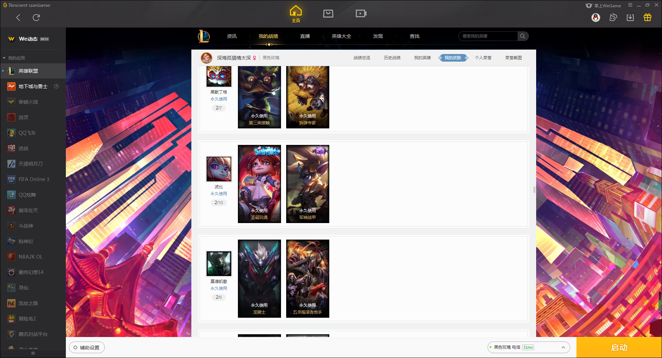662x358 pixels.
Task: Select 英雄联盟 in the sidebar
Action: click(33, 71)
